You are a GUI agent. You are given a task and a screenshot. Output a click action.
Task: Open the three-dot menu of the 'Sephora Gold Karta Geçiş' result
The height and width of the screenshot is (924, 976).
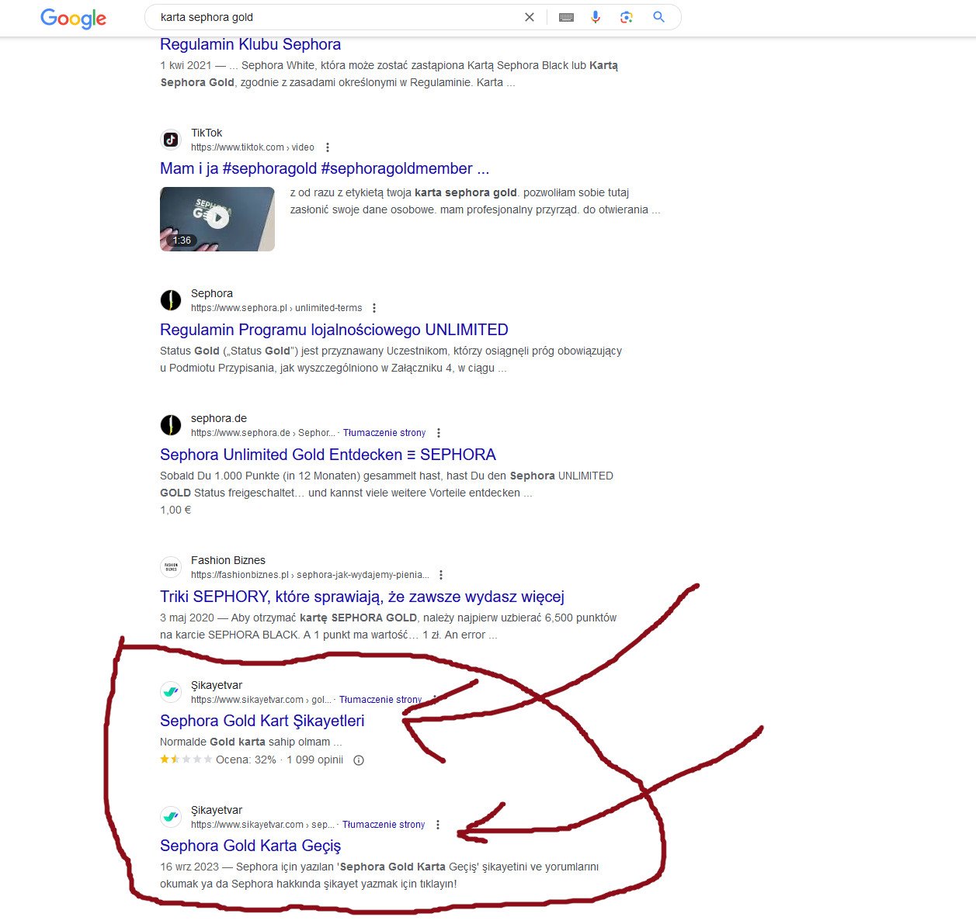pyautogui.click(x=438, y=825)
